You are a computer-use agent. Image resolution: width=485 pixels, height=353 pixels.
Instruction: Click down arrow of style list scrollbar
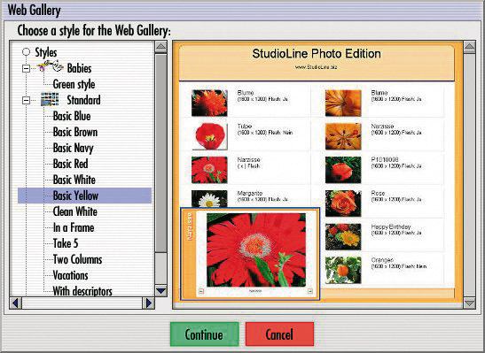[x=160, y=291]
